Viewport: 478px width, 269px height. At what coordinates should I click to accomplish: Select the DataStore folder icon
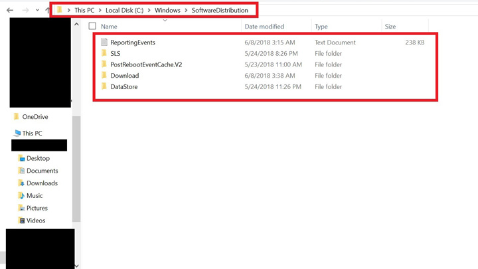click(x=104, y=86)
